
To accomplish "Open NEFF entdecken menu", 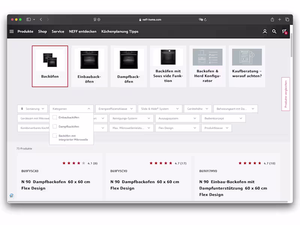I will click(82, 31).
